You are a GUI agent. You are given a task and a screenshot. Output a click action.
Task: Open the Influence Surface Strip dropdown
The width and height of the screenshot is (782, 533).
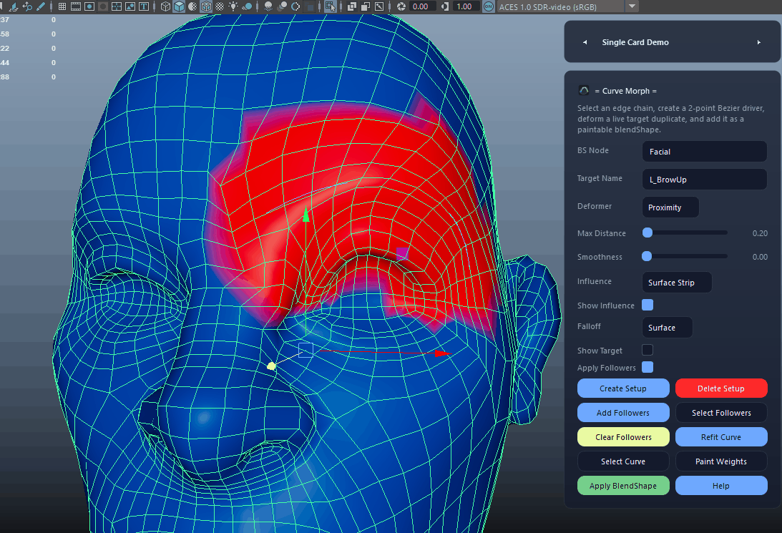(677, 282)
